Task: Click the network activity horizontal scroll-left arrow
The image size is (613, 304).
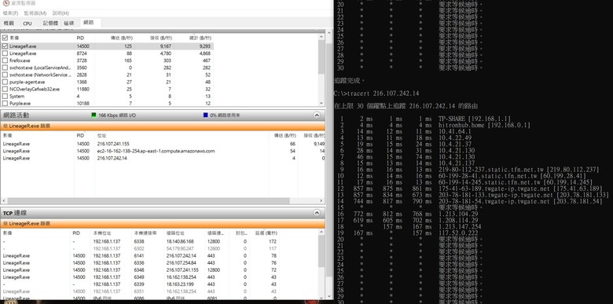Action: point(3,201)
